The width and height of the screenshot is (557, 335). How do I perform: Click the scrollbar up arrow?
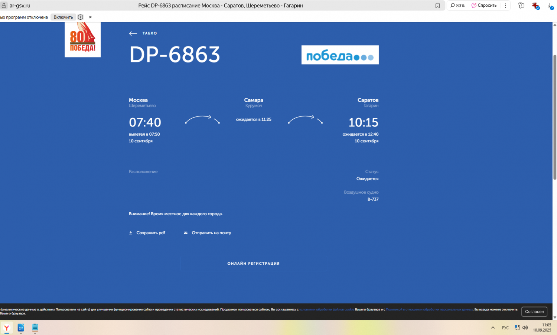click(555, 25)
